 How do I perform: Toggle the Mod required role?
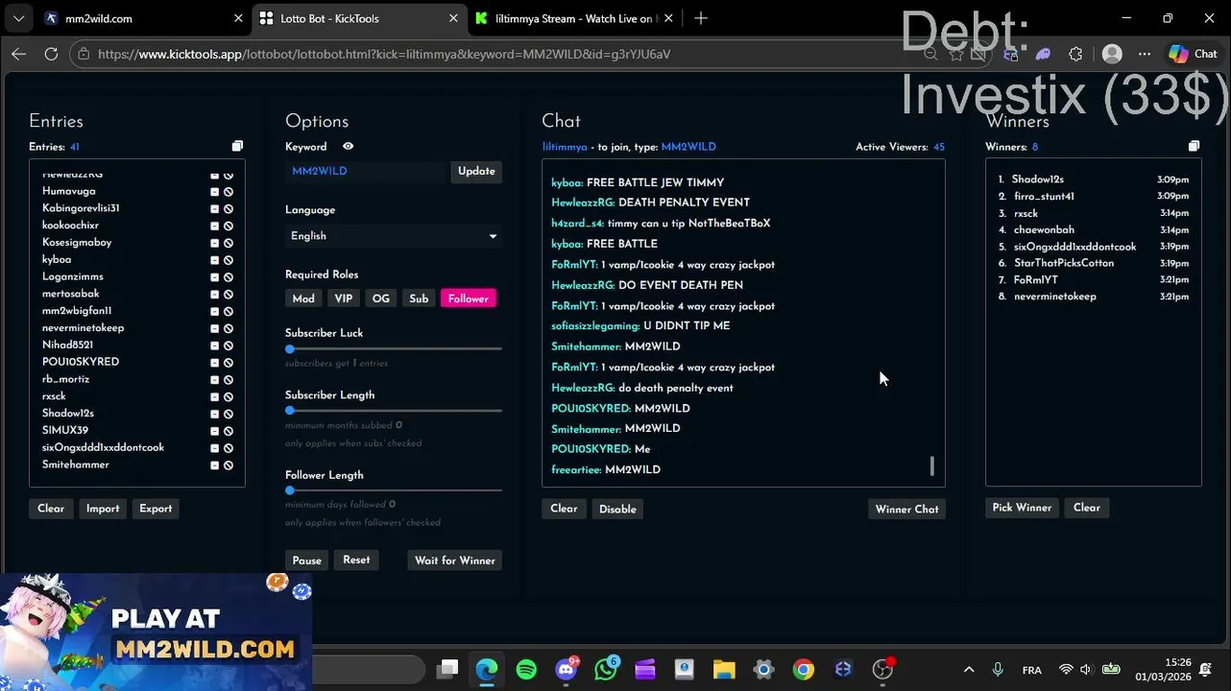point(303,298)
